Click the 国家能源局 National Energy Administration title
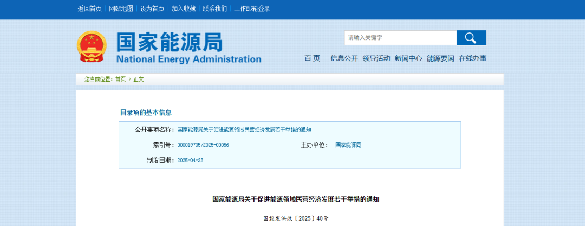585x226 pixels. [x=188, y=49]
